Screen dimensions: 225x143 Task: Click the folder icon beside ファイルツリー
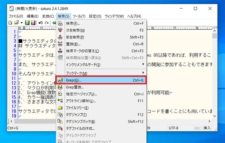pyautogui.click(x=60, y=108)
